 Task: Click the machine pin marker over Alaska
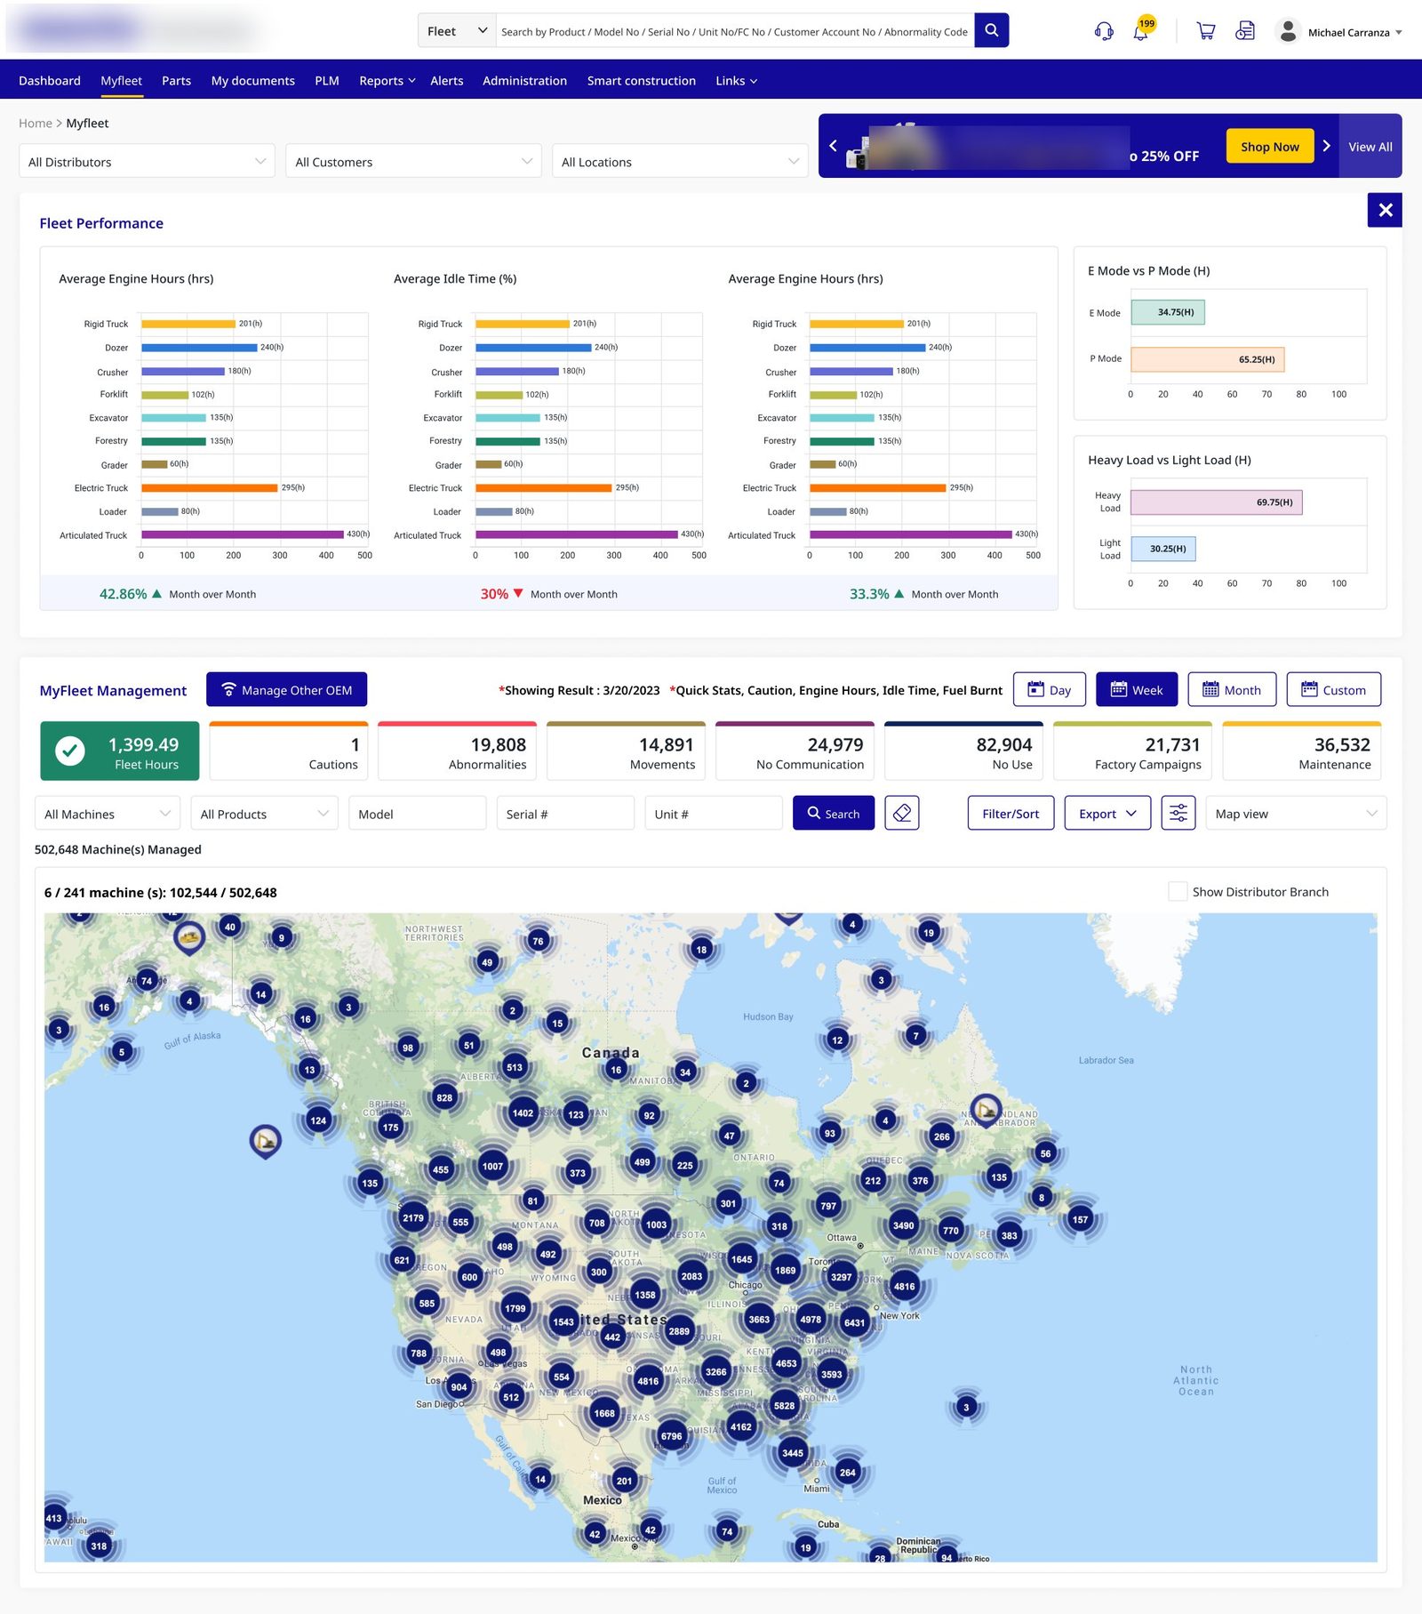click(x=188, y=937)
